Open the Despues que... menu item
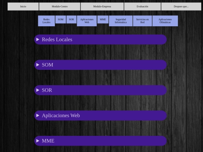The image size is (203, 152). (181, 6)
